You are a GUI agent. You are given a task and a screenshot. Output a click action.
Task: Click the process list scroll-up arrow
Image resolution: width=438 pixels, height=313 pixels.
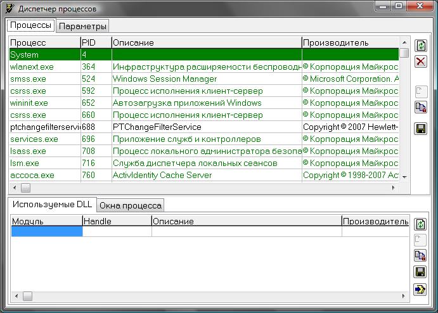[404, 42]
